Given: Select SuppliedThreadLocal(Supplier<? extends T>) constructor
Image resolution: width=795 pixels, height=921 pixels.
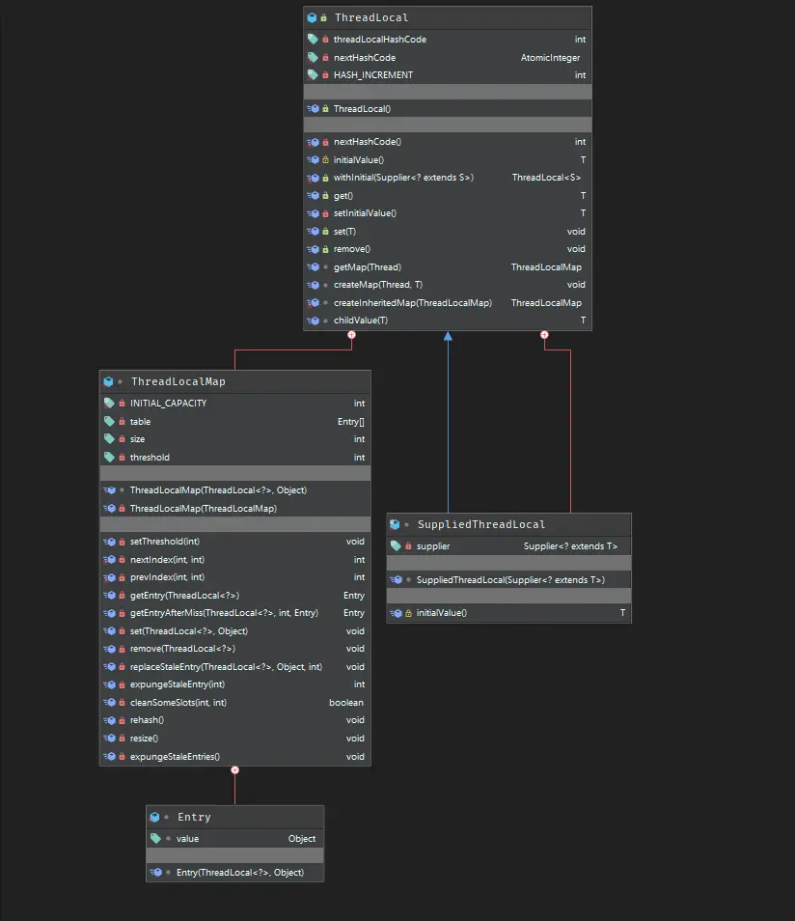Looking at the screenshot, I should 508,580.
